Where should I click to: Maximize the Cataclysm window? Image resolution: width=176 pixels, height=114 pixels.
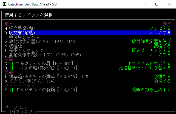coord(157,4)
